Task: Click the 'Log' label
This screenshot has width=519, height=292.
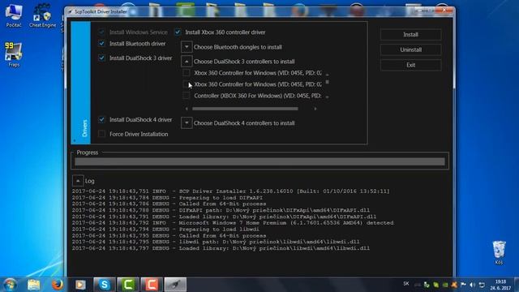Action: pyautogui.click(x=90, y=181)
